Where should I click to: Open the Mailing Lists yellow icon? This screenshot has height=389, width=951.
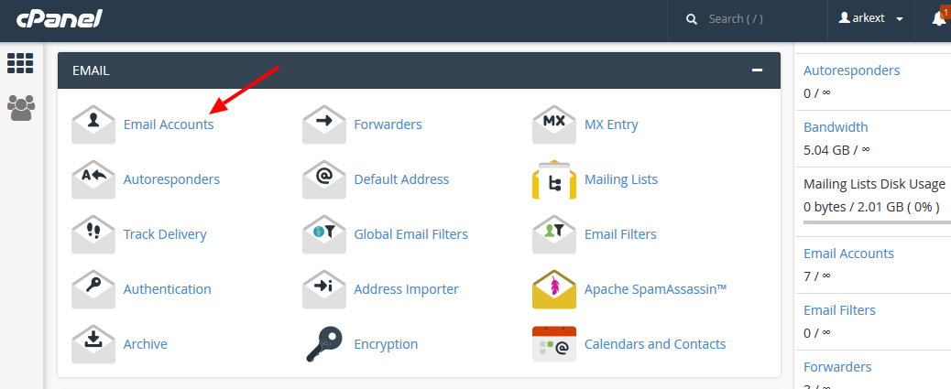[x=554, y=179]
